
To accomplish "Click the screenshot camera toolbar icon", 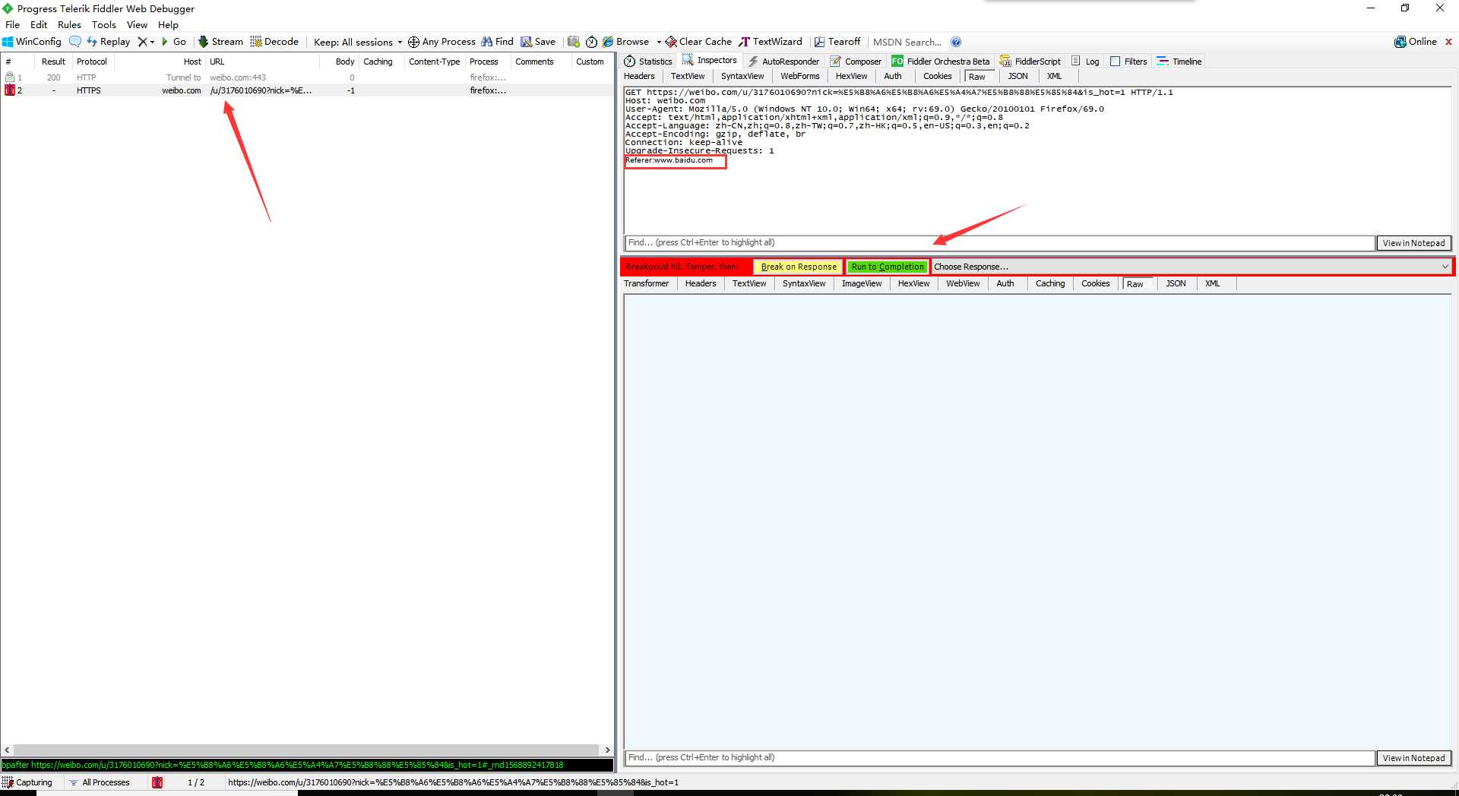I will [x=574, y=42].
